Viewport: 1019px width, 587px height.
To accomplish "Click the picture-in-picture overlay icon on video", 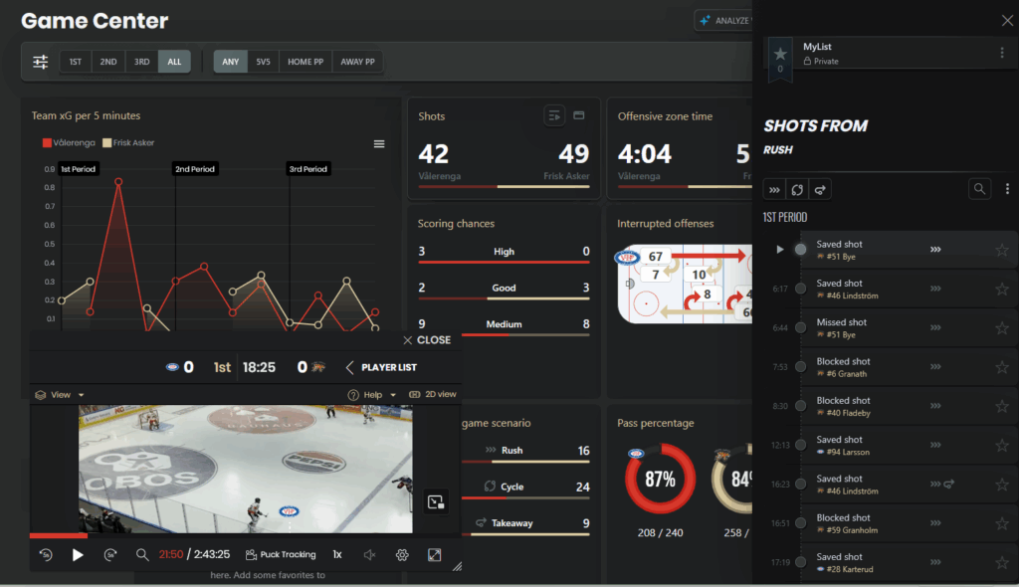I will pyautogui.click(x=436, y=501).
